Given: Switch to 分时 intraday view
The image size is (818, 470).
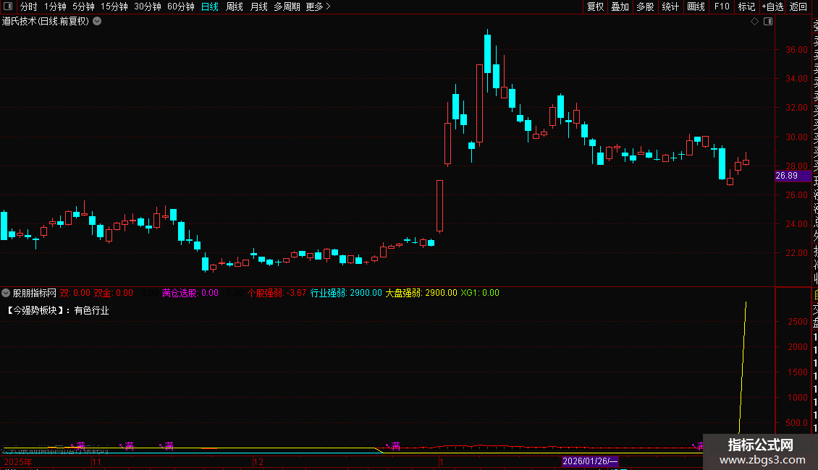Looking at the screenshot, I should click(x=29, y=7).
